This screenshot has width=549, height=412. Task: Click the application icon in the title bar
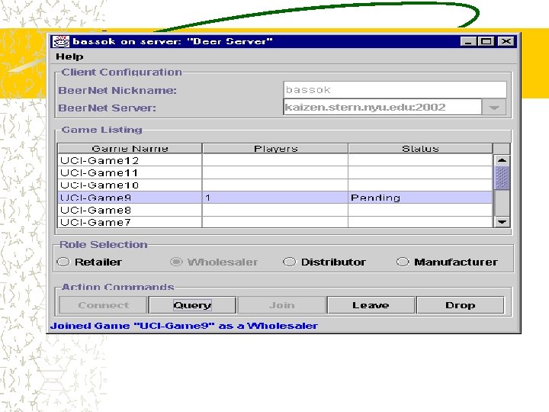coord(61,41)
